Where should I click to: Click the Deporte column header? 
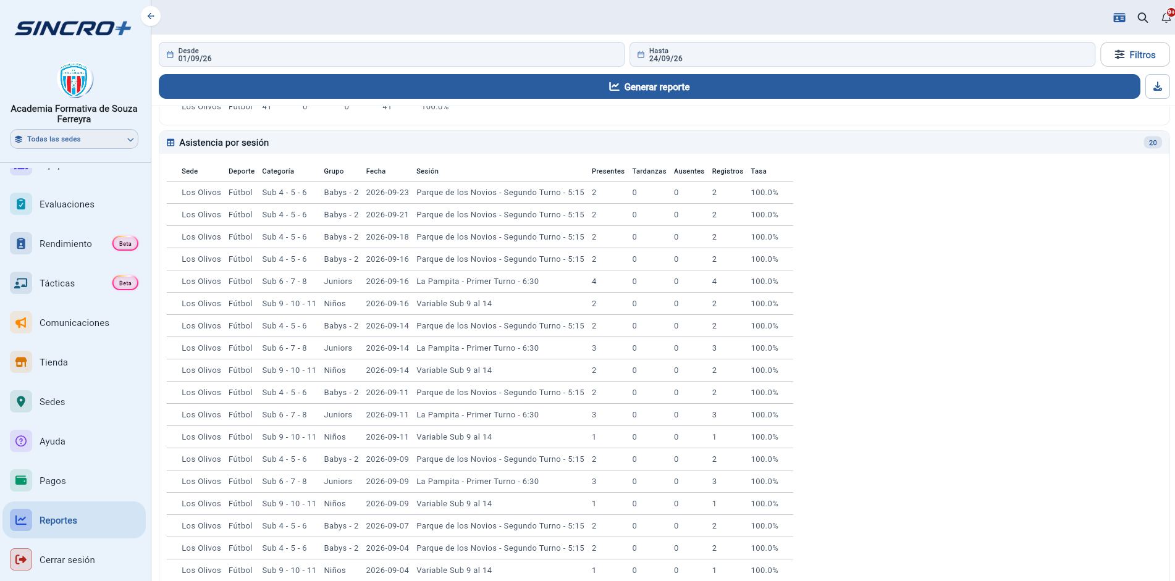[x=242, y=171]
